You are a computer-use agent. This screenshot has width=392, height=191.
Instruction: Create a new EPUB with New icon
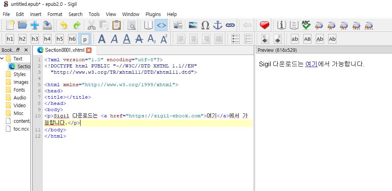pos(10,25)
